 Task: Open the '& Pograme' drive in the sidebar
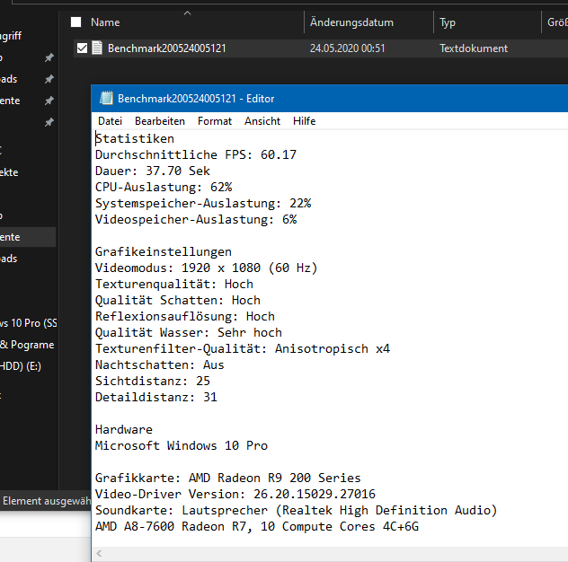(27, 345)
